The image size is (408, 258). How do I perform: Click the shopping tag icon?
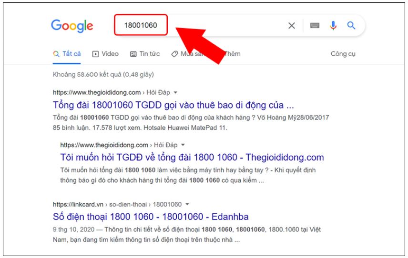[174, 54]
